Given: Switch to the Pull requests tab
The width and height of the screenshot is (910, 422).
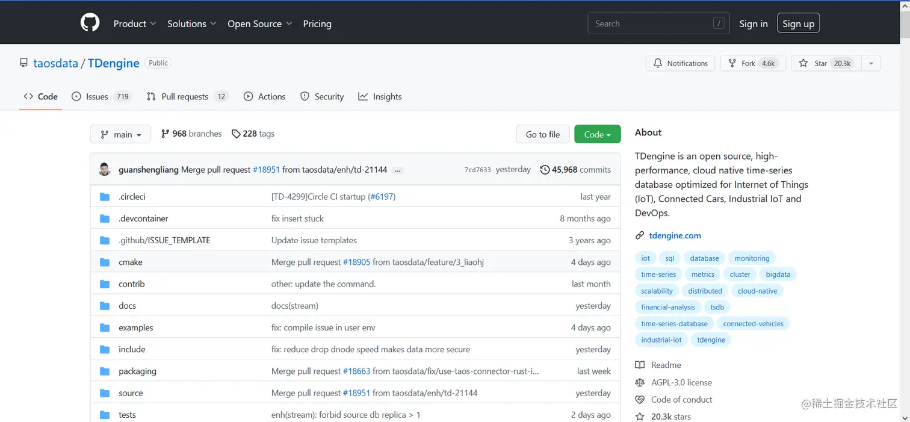Looking at the screenshot, I should click(x=187, y=96).
